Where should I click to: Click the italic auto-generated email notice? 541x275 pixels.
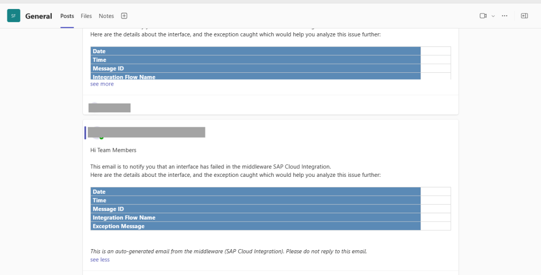click(x=228, y=251)
